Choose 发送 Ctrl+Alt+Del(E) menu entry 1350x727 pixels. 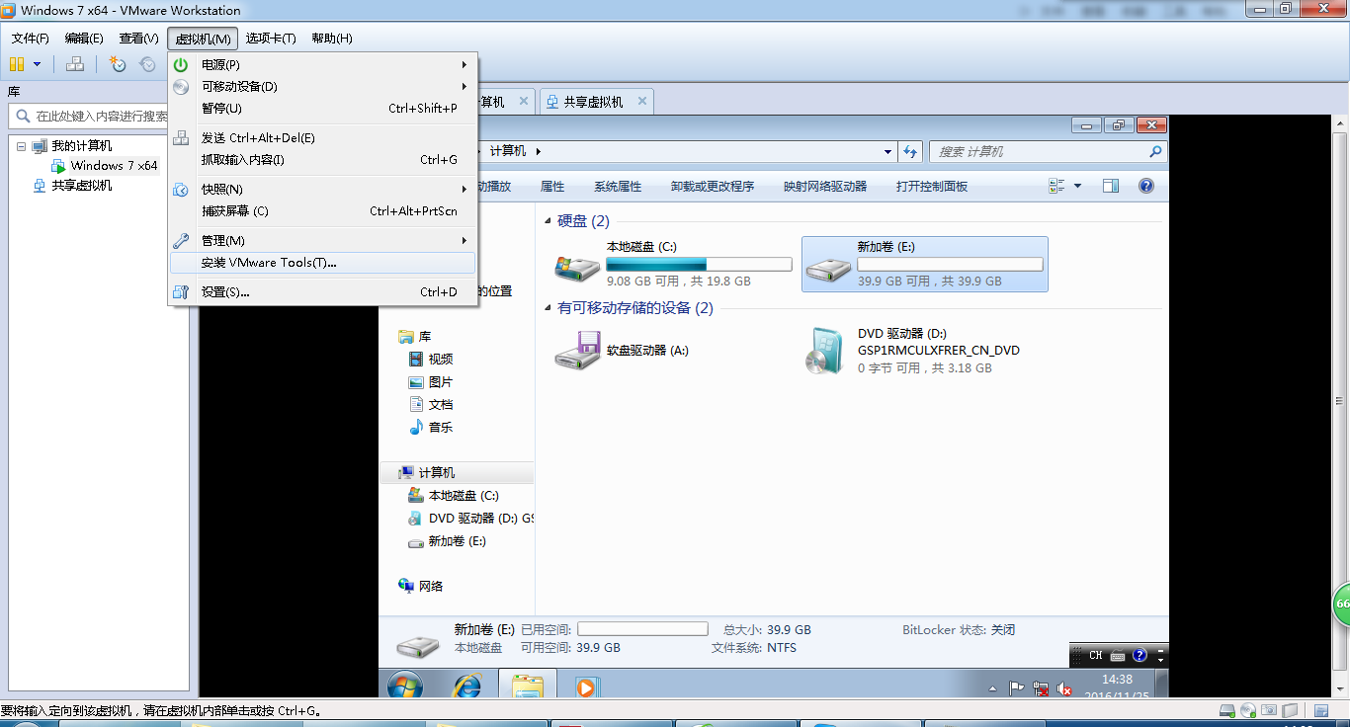322,137
